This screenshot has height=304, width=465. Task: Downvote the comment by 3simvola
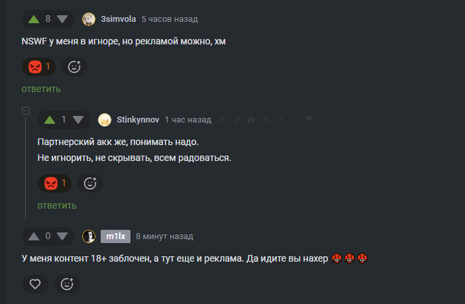[x=62, y=19]
